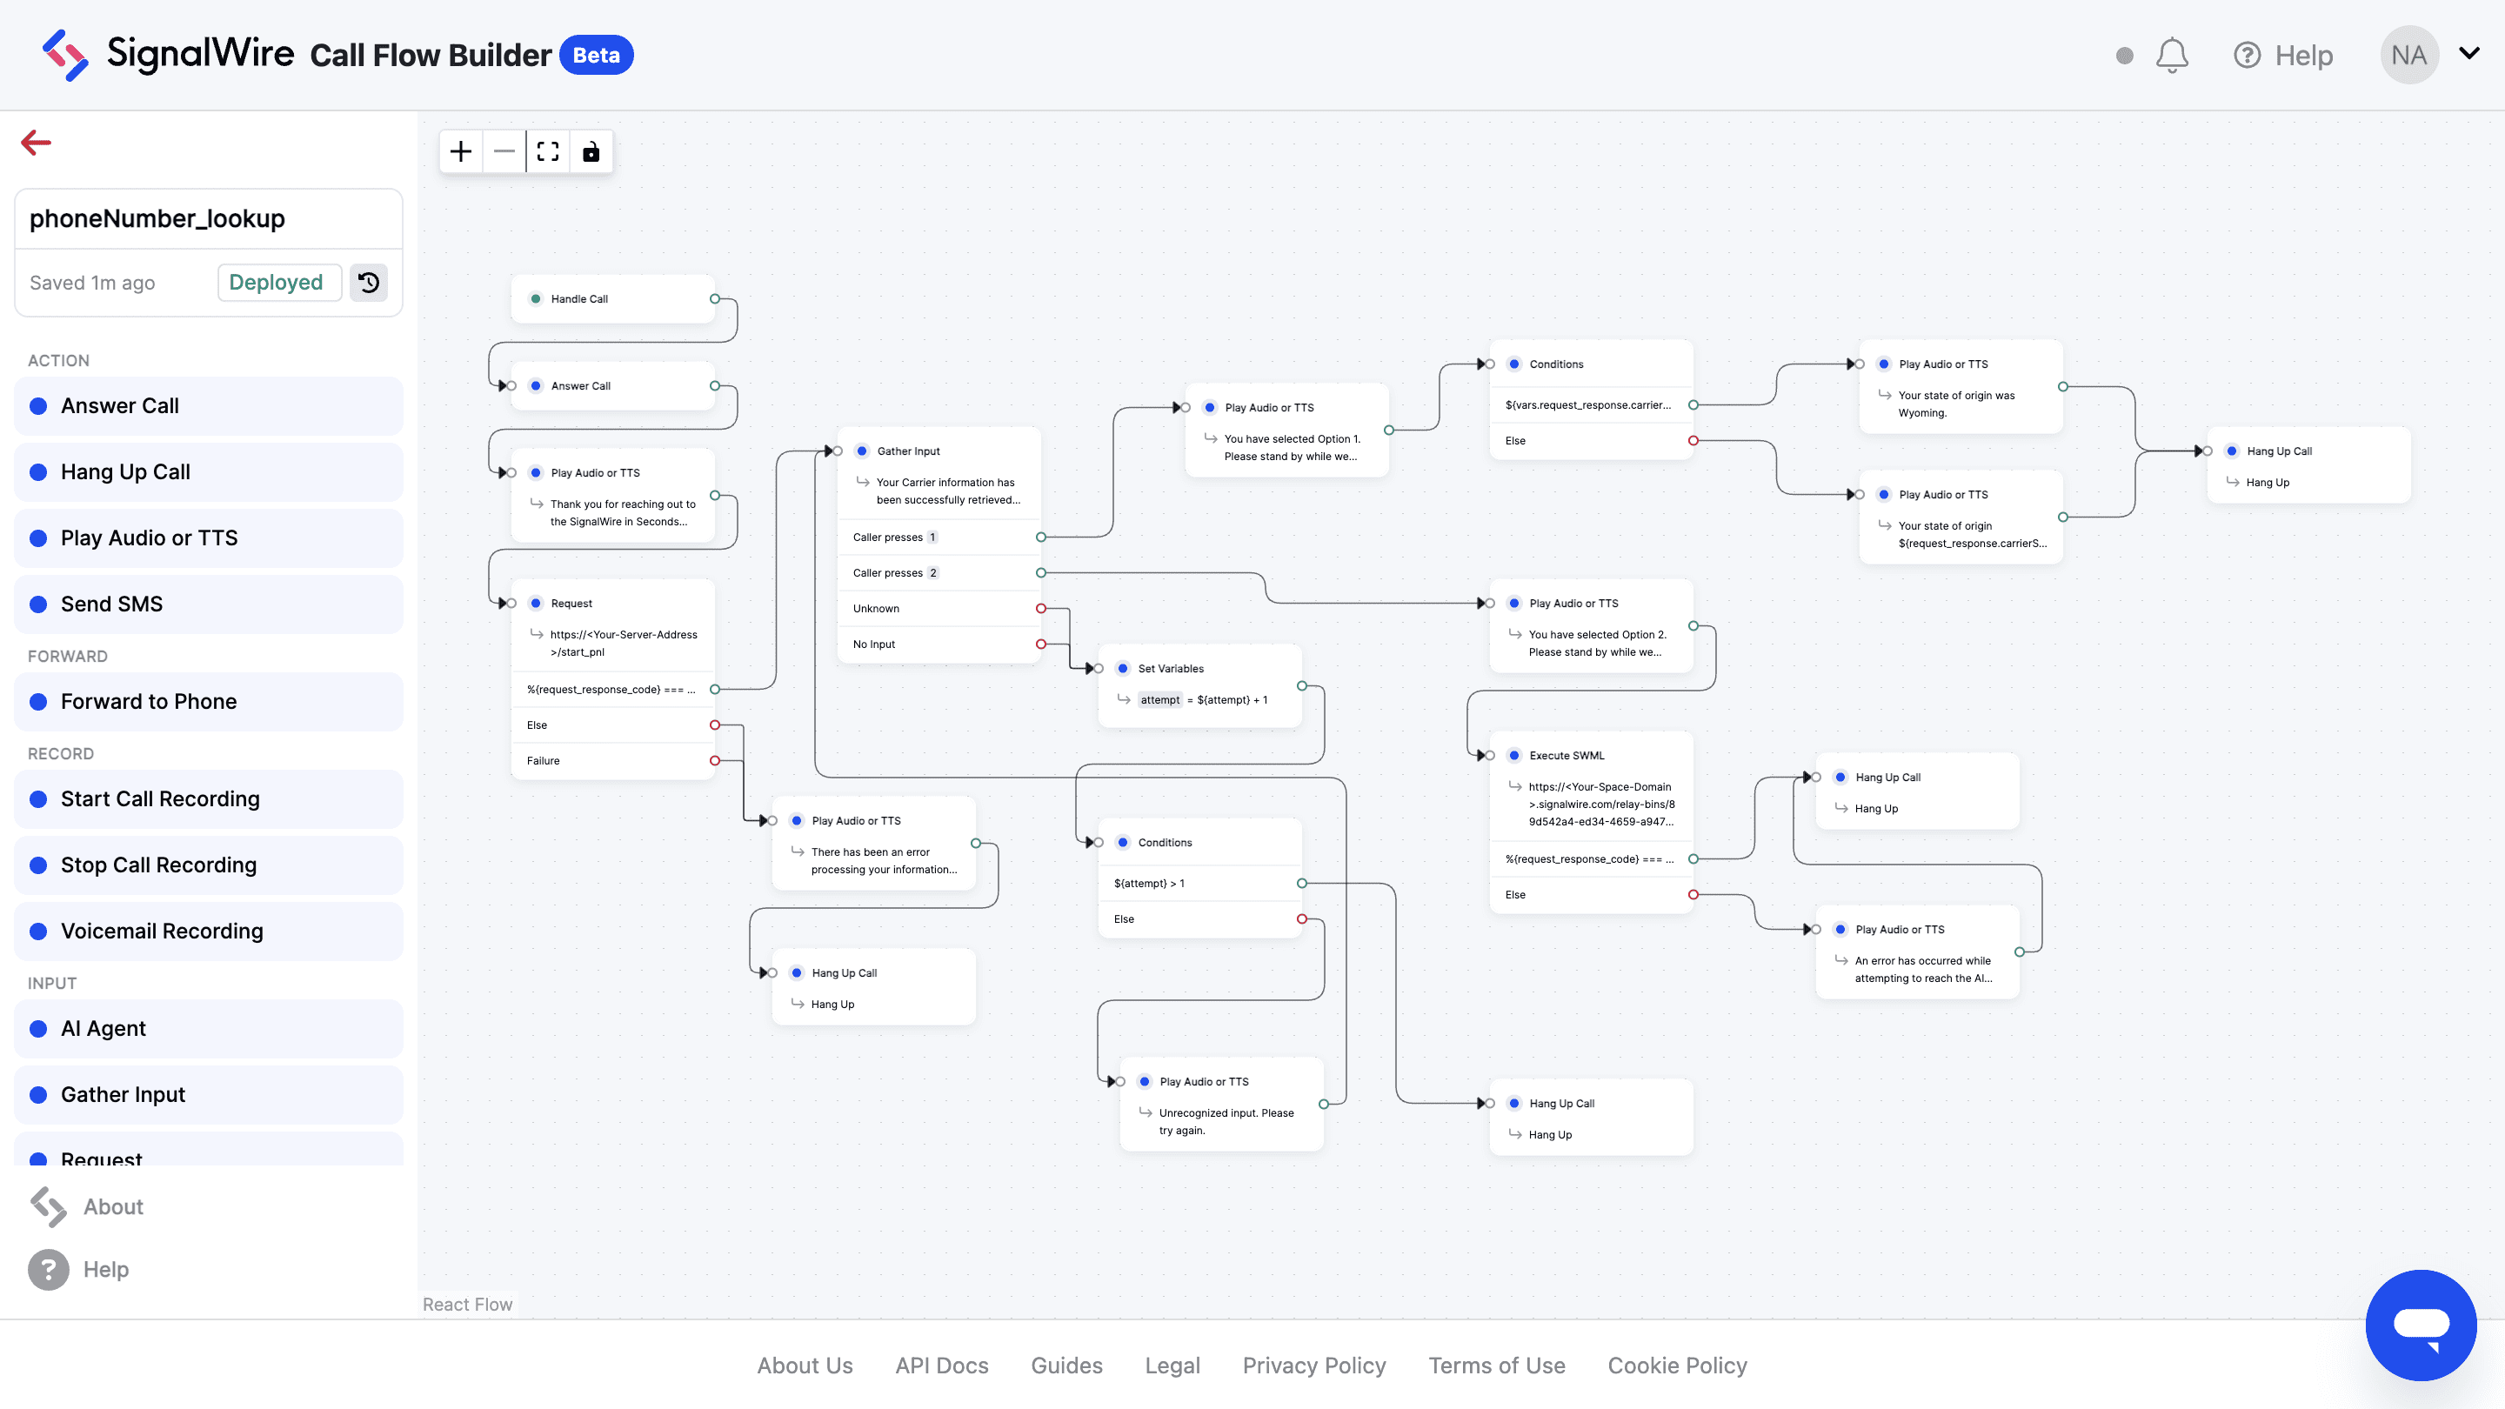Click the Handle Call node output handle
This screenshot has width=2505, height=1409.
(715, 298)
